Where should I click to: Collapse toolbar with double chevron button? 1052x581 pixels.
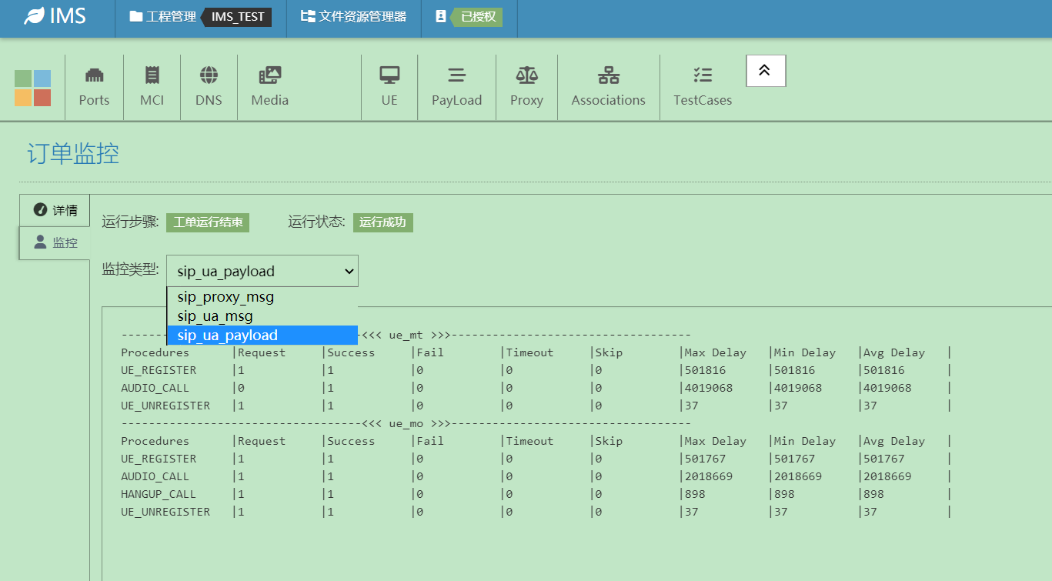(765, 71)
